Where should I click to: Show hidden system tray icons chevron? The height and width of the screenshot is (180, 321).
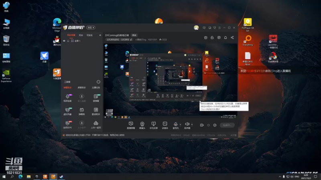tap(280, 176)
